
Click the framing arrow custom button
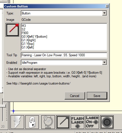pos(63,122)
